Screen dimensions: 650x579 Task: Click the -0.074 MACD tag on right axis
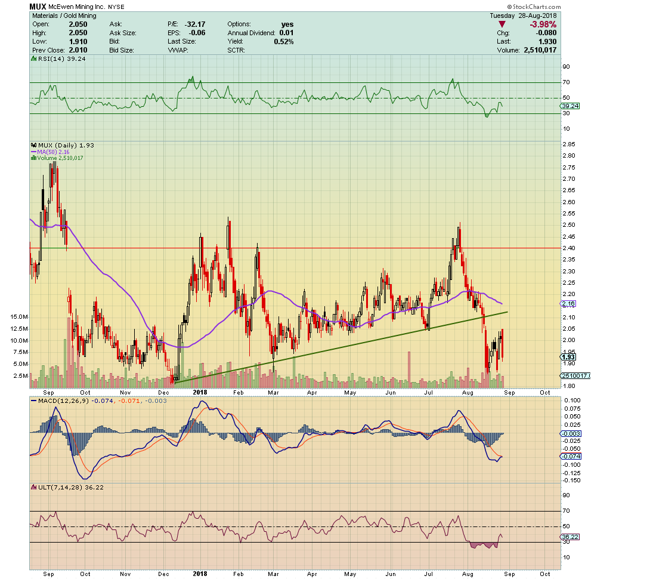(x=571, y=456)
